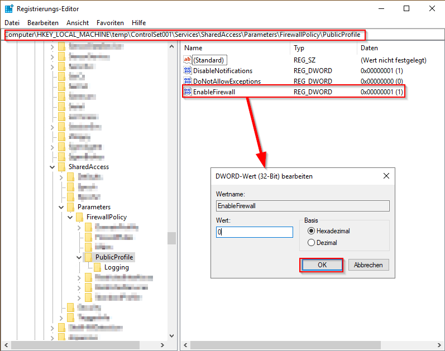Select the Parameters key
Viewport: 445px width, 351px height.
tap(94, 207)
